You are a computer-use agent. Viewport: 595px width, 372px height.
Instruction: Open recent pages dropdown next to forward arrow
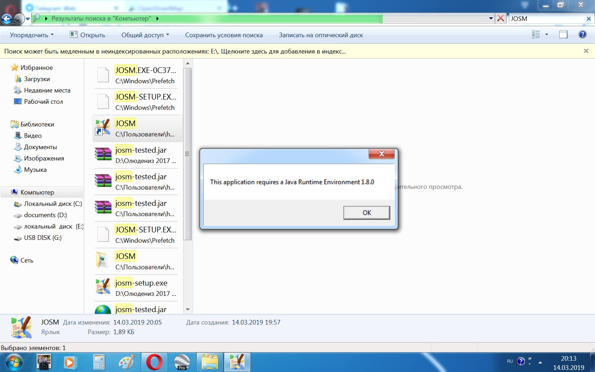[28, 19]
